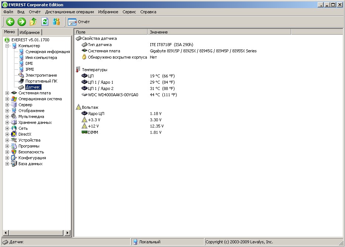This screenshot has width=345, height=247.
Task: Open the Сервис menu
Action: pyautogui.click(x=129, y=12)
